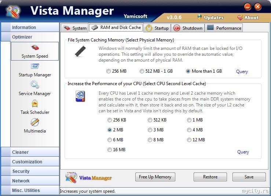Switch to RAM and Disk Cache tab
The image size is (271, 196).
click(x=116, y=28)
